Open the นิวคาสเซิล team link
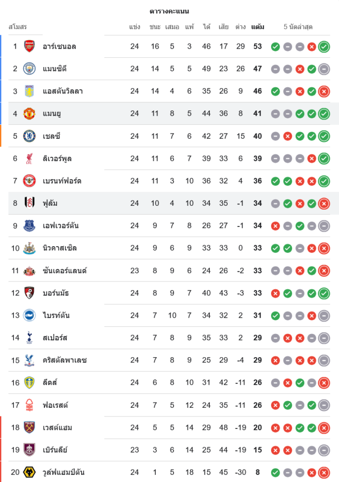The width and height of the screenshot is (339, 482). tap(60, 248)
